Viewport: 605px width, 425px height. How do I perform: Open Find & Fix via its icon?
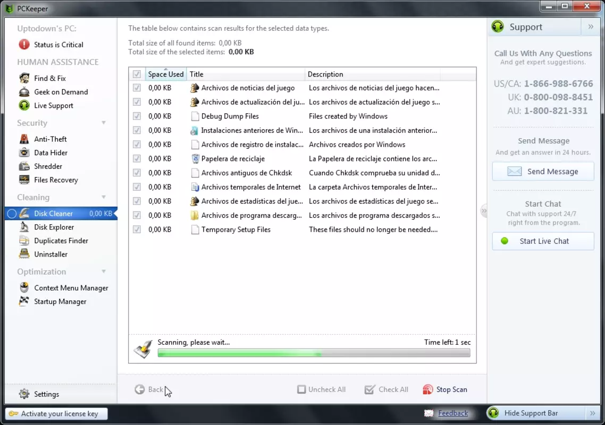(x=24, y=78)
